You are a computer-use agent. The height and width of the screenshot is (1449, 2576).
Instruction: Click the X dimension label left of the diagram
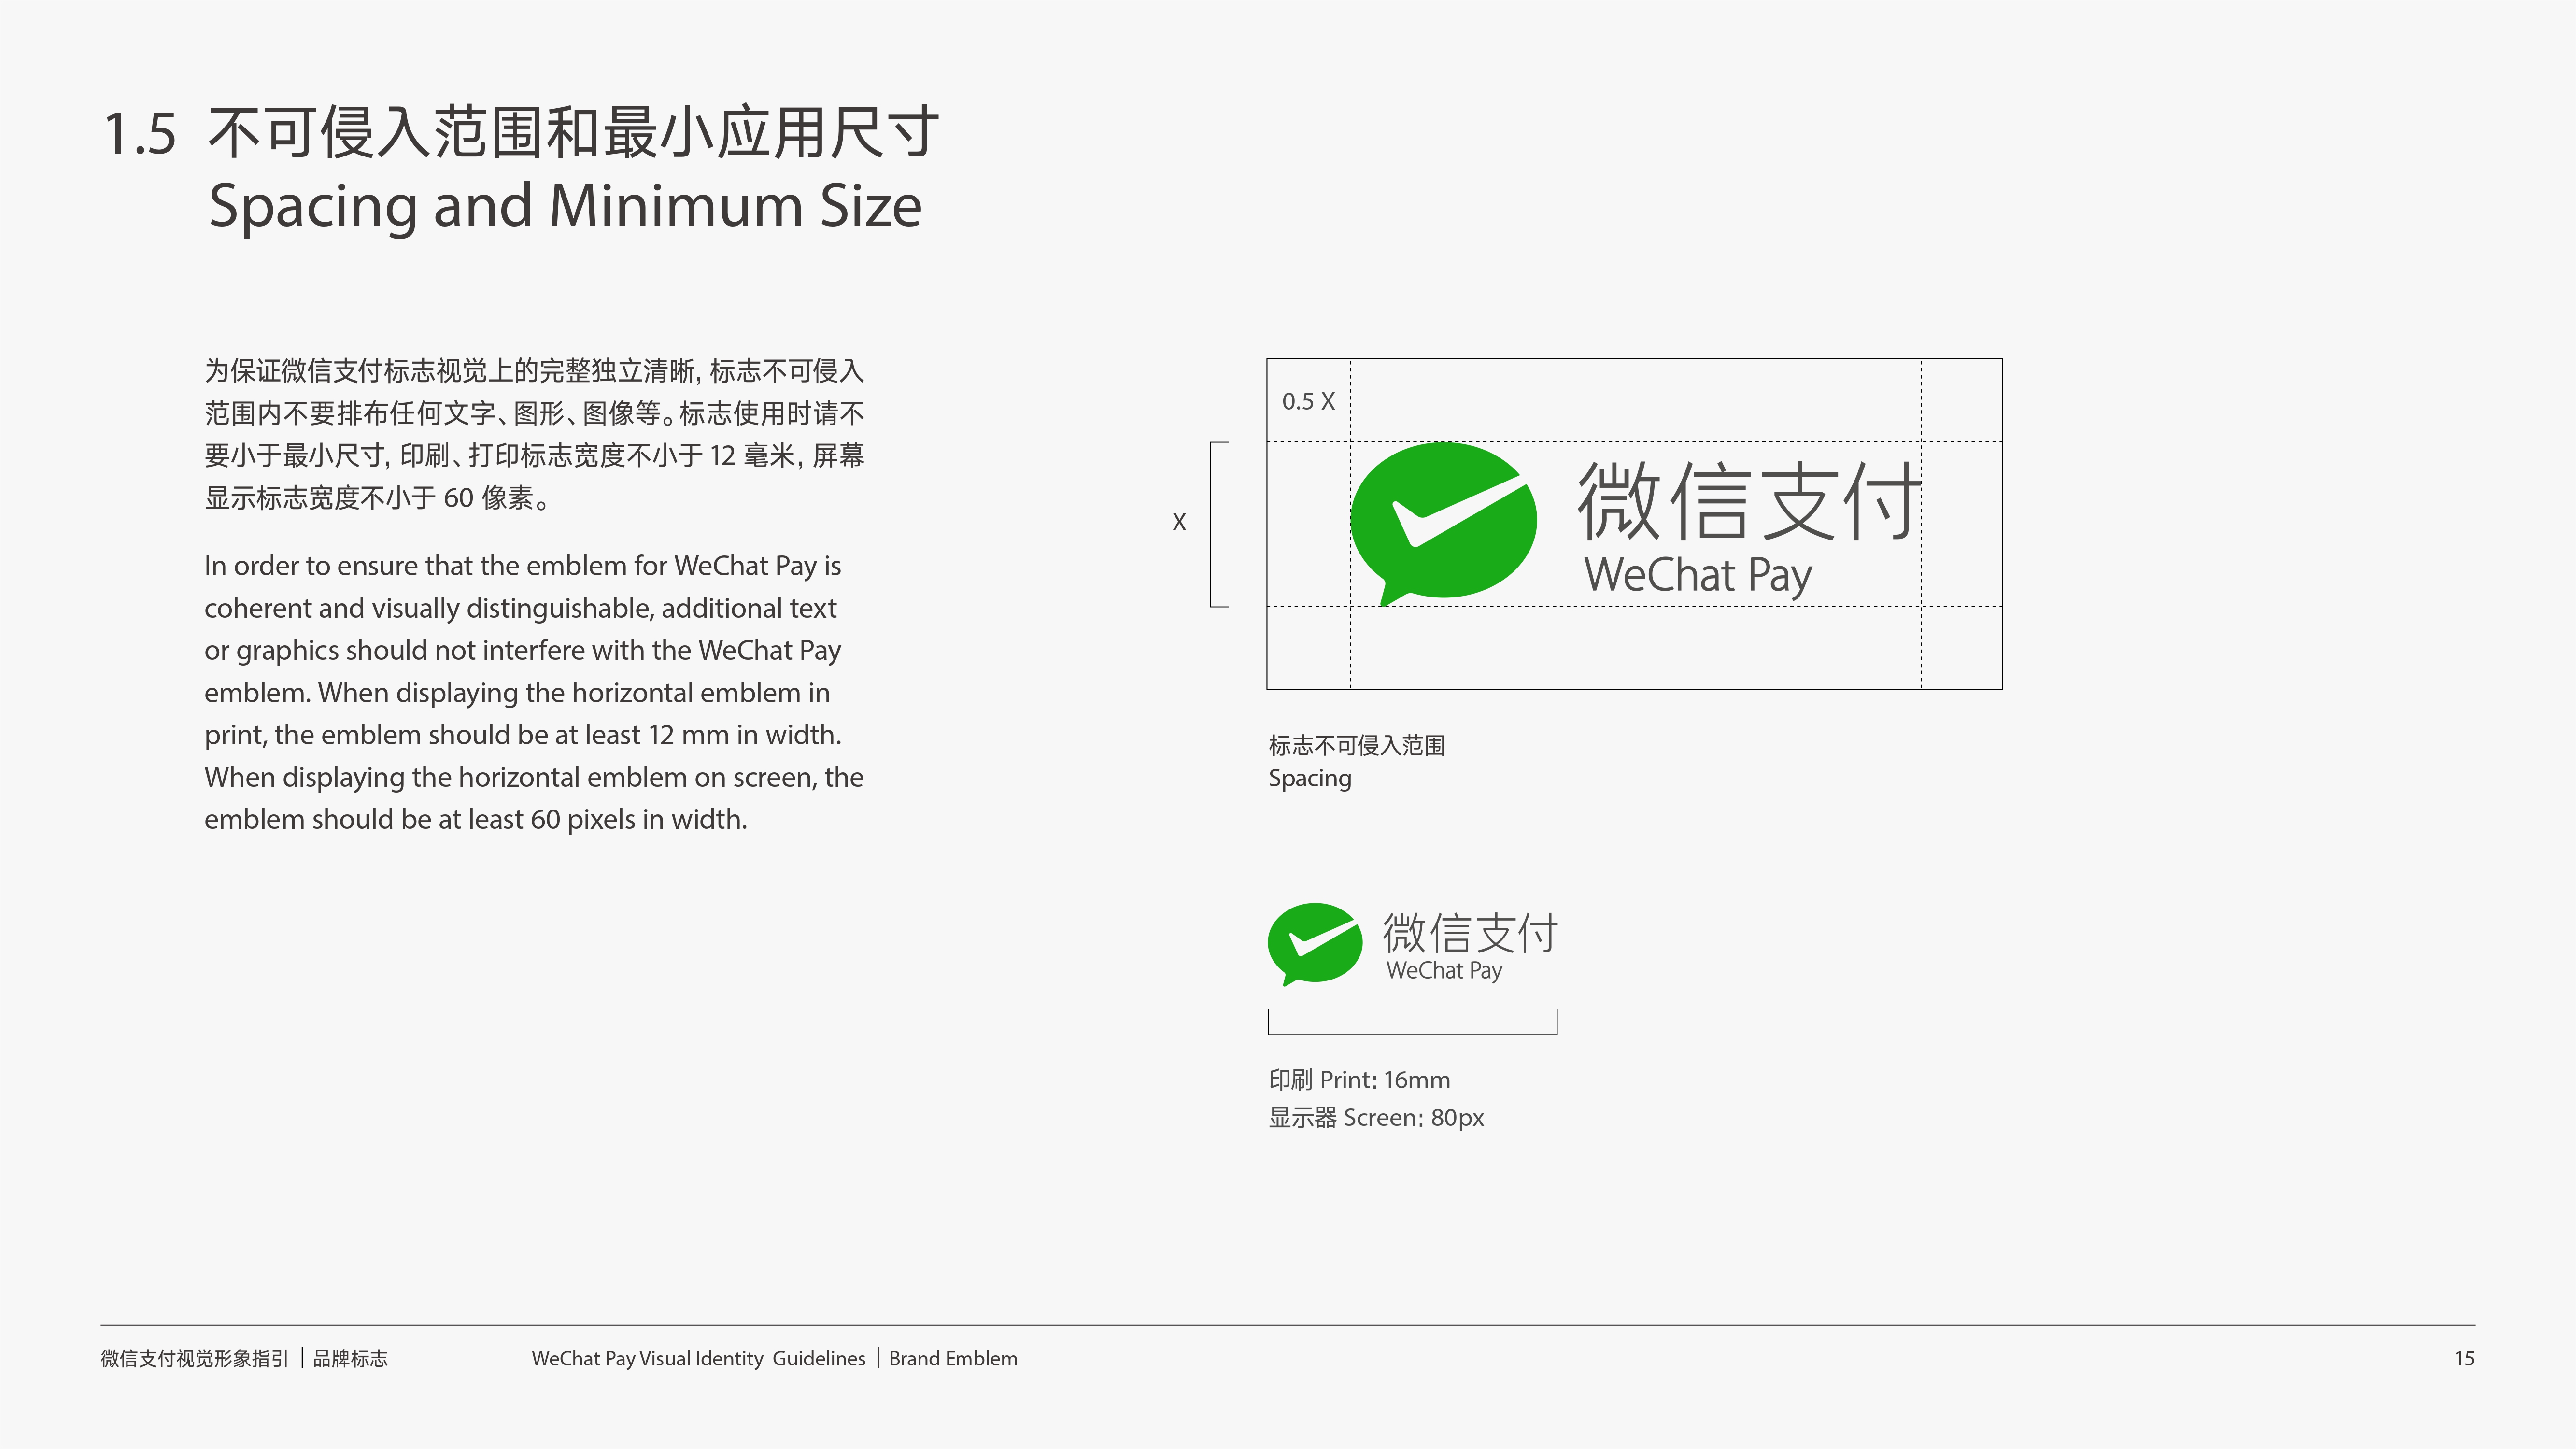click(x=1179, y=522)
